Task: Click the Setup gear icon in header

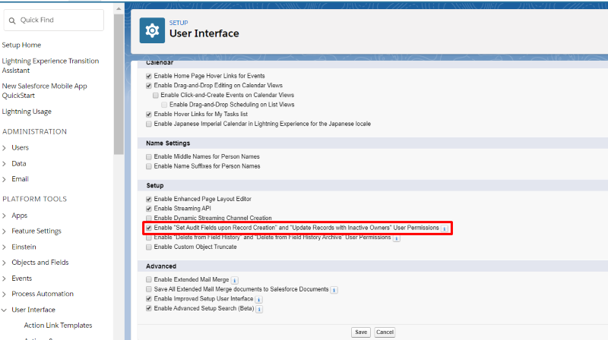Action: click(152, 30)
